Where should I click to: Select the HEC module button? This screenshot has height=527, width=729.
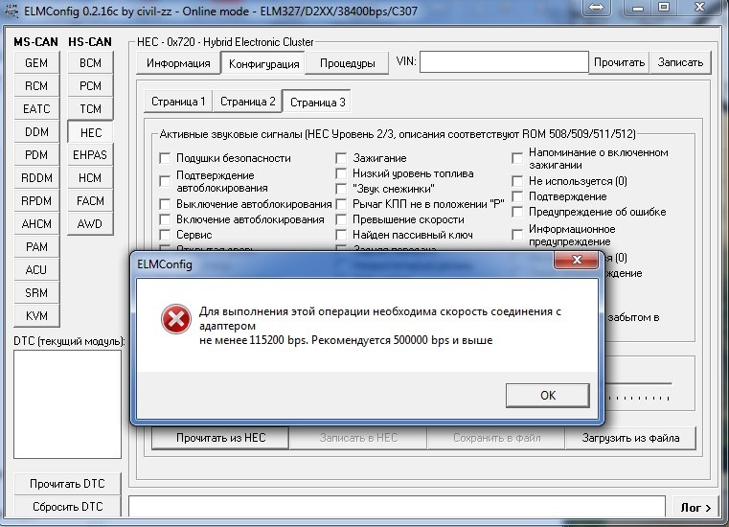(90, 132)
